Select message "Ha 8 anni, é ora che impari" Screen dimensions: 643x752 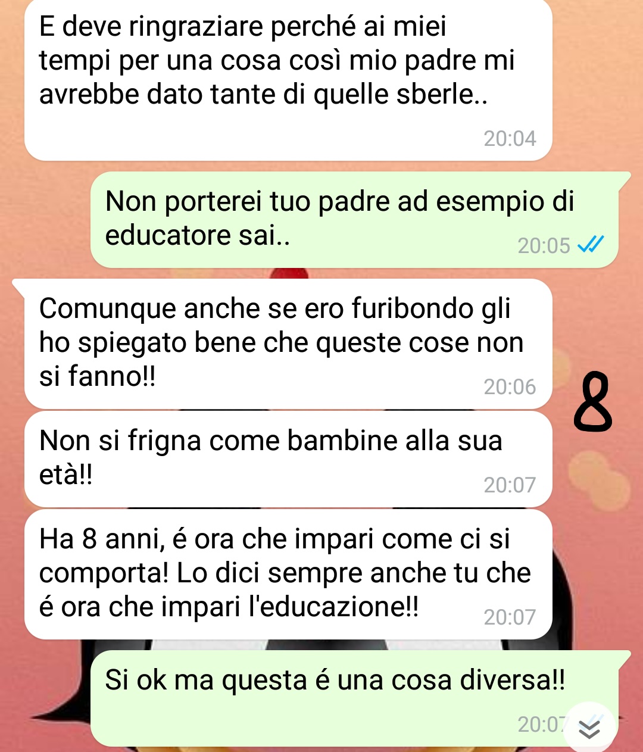pos(288,575)
